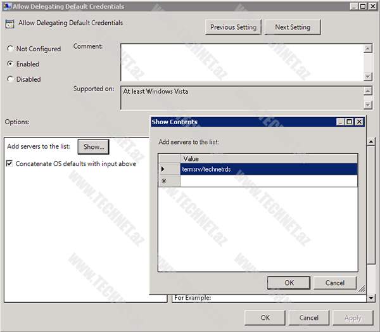Click the row selector arrow beside termsrv/technetrds
This screenshot has width=380, height=332.
click(x=163, y=169)
